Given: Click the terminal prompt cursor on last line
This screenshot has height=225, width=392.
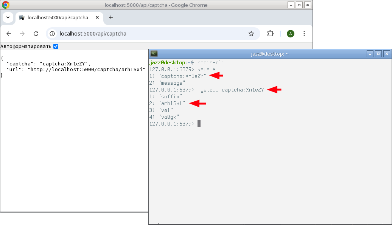Looking at the screenshot, I should [x=199, y=124].
